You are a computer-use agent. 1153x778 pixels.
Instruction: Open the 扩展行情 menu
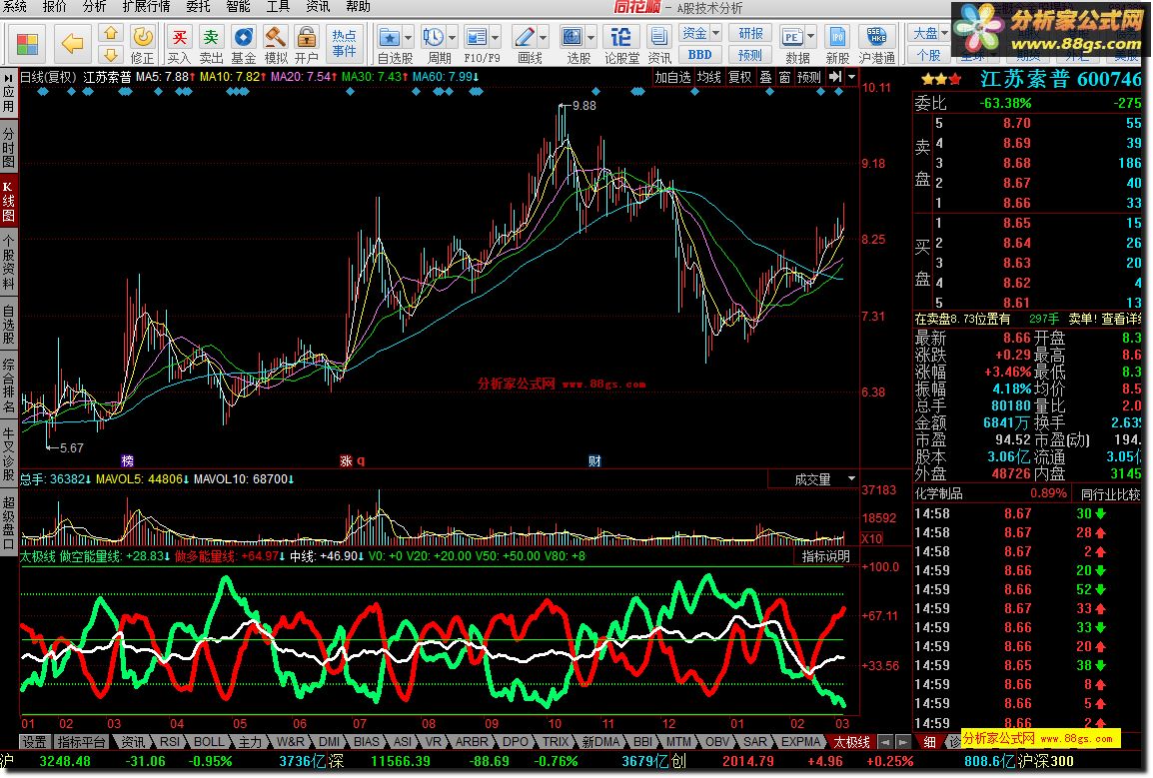[x=146, y=7]
